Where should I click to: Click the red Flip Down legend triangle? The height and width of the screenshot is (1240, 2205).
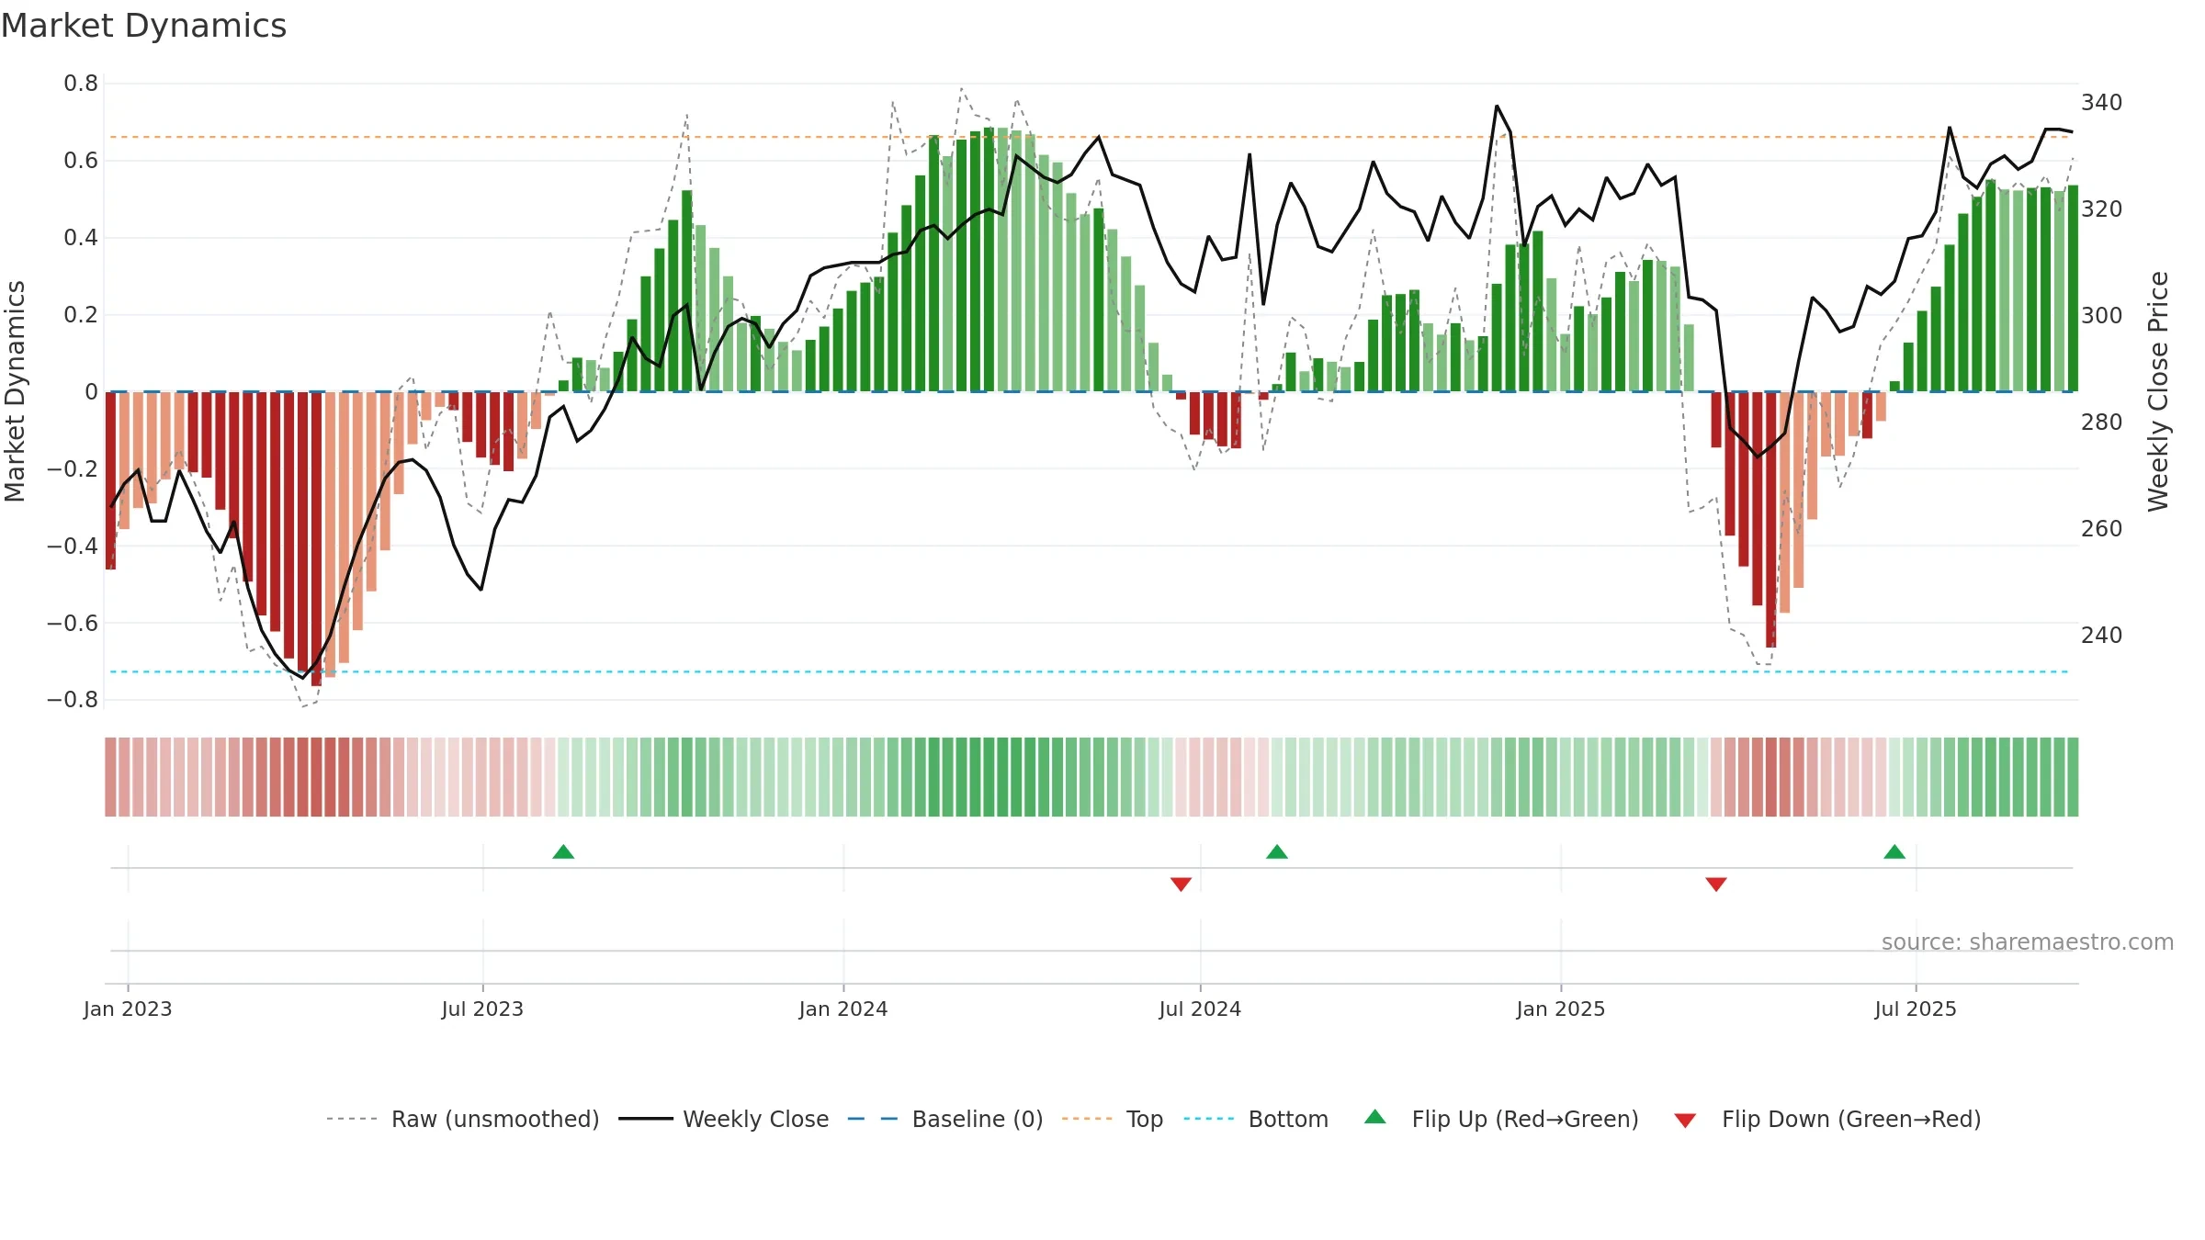pos(1685,1121)
